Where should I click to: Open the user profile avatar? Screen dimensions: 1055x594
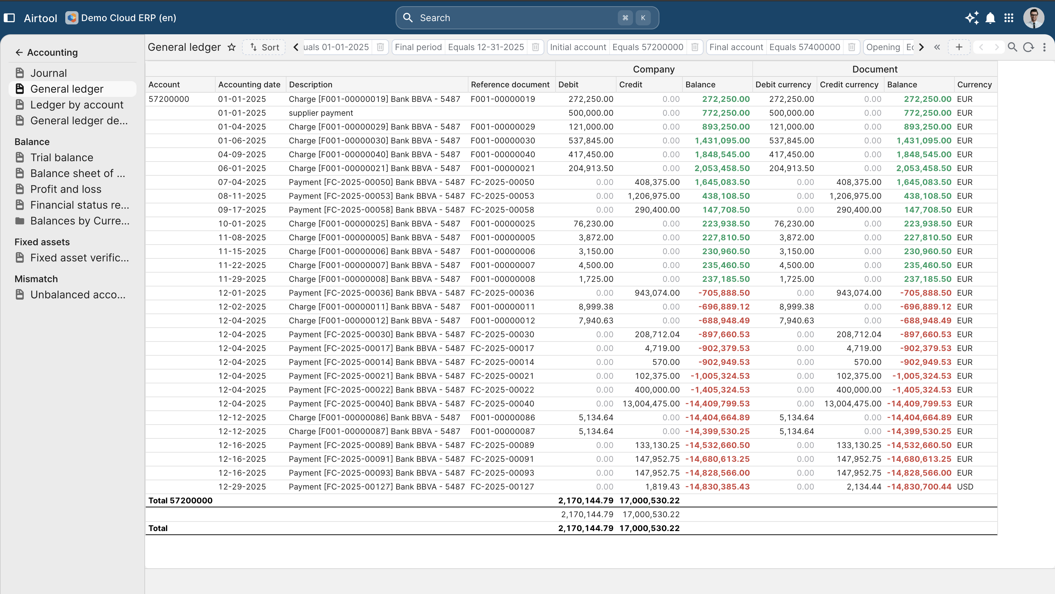coord(1034,18)
